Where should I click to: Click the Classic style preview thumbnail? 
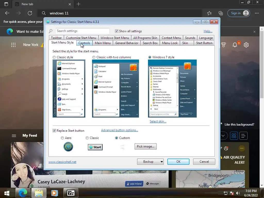[x=69, y=89]
